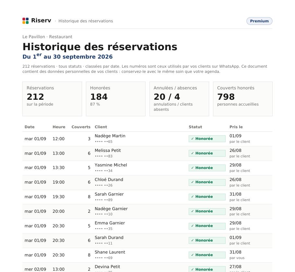This screenshot has width=295, height=272.
Task: Select the Annulées / absences summary card
Action: pyautogui.click(x=179, y=99)
